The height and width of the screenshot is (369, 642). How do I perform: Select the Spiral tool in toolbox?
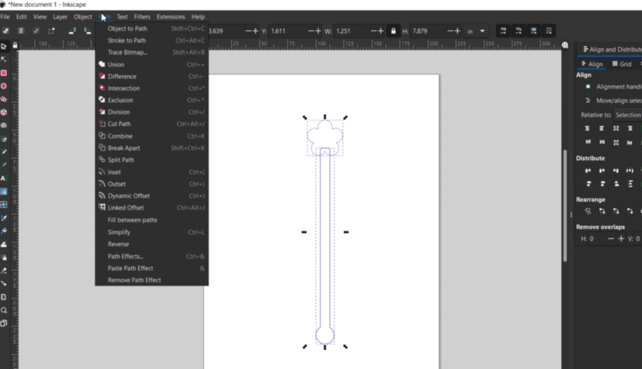tap(4, 125)
